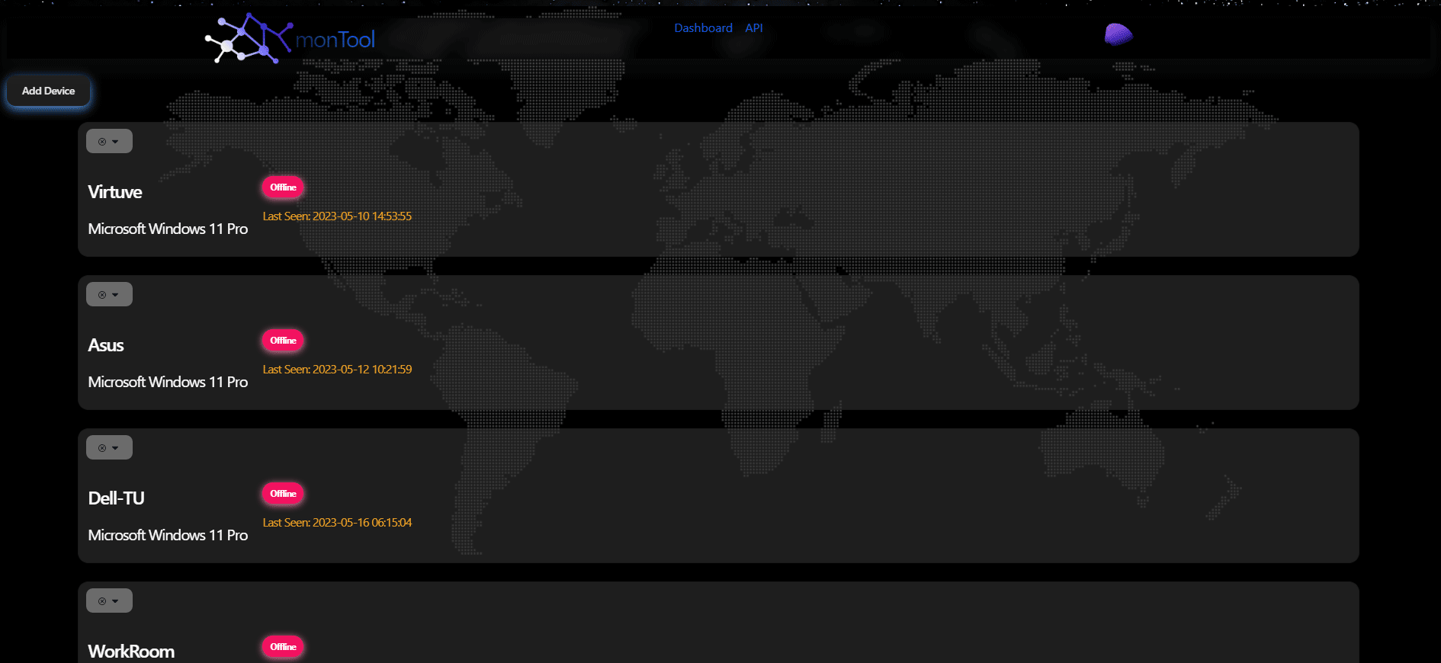Click the Offline status badge for Dell-TU
The width and height of the screenshot is (1441, 663).
point(283,494)
